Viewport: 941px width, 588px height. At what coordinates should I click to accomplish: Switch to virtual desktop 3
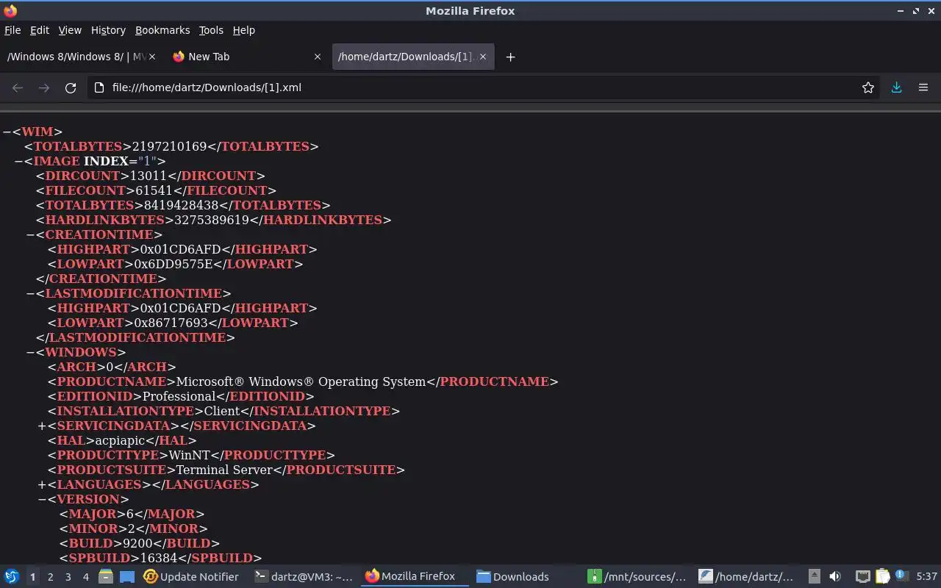[68, 577]
